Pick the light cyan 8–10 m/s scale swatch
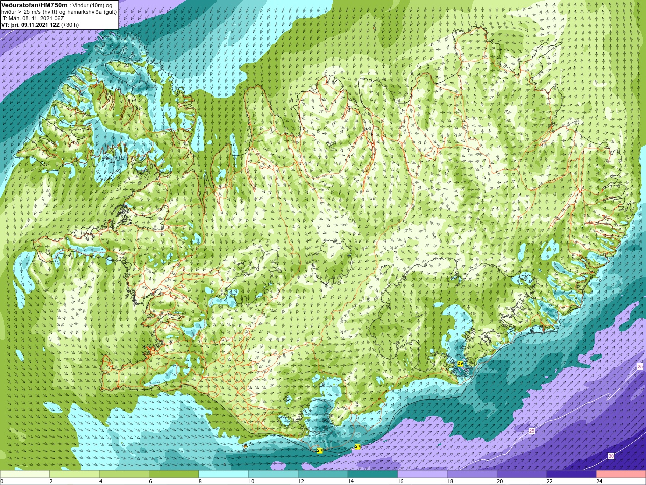Image resolution: width=646 pixels, height=485 pixels. pyautogui.click(x=224, y=474)
